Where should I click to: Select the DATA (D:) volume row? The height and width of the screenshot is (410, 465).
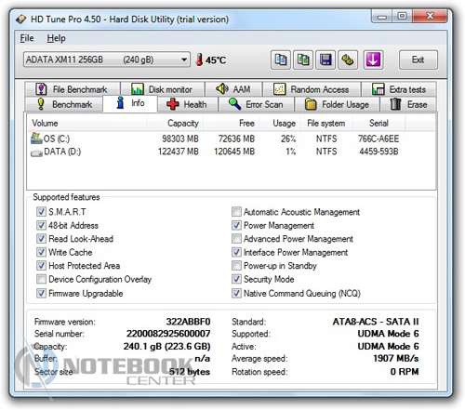click(231, 152)
